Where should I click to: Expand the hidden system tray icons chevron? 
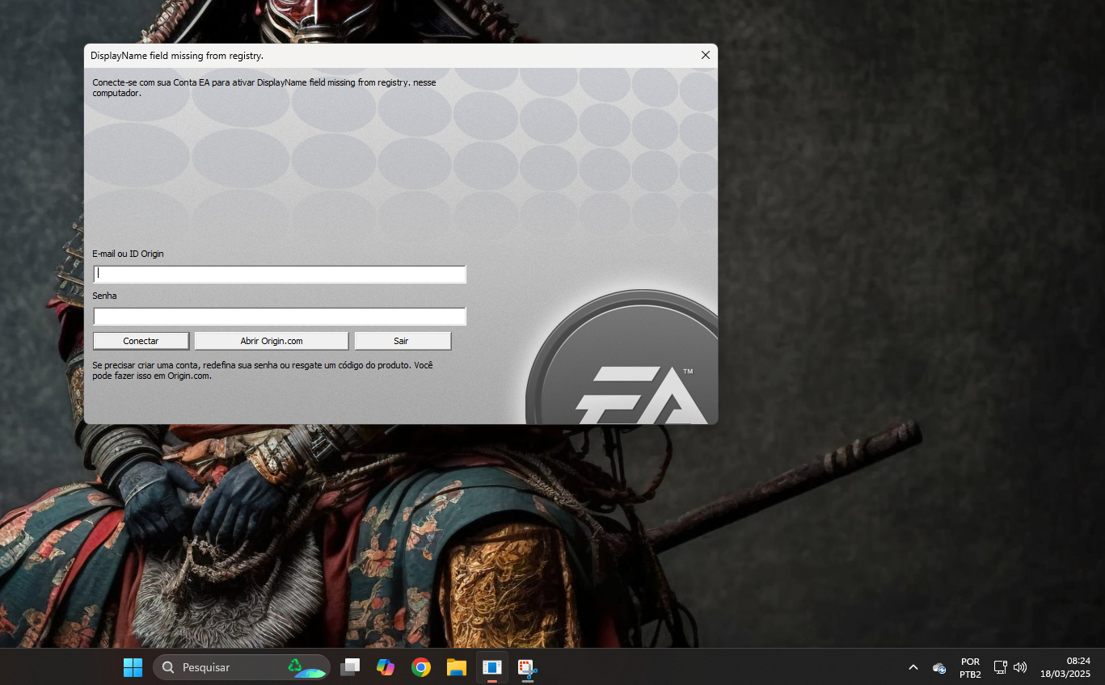[x=913, y=667]
